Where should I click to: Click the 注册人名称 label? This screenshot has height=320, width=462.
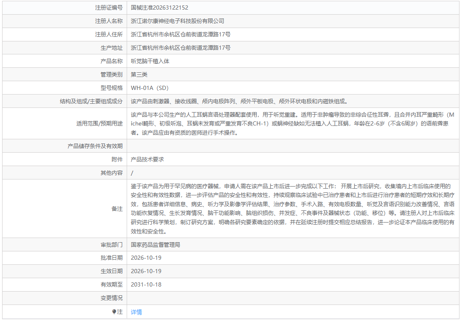pos(109,21)
